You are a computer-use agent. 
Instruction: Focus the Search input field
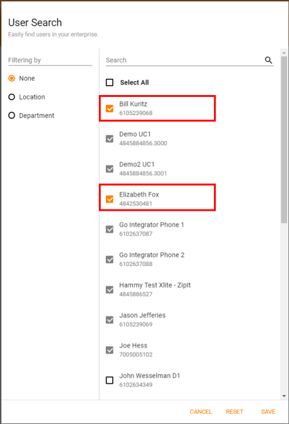point(184,60)
